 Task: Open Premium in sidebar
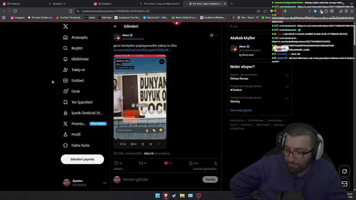pos(85,124)
